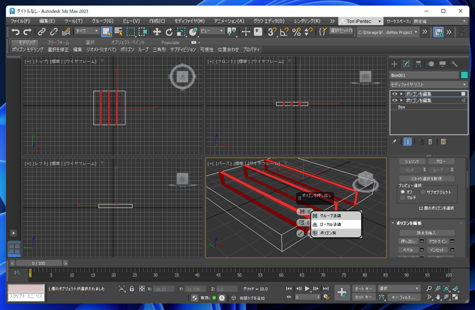
Task: Click the インセット button
Action: 438,250
